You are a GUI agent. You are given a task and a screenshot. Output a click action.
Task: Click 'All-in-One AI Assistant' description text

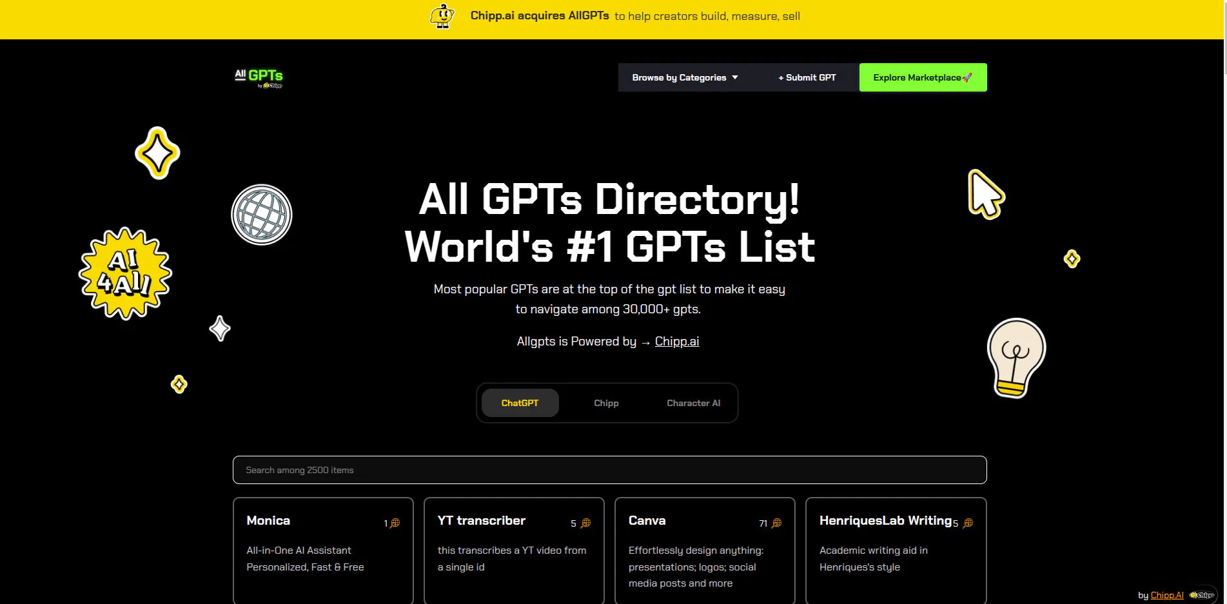(305, 559)
